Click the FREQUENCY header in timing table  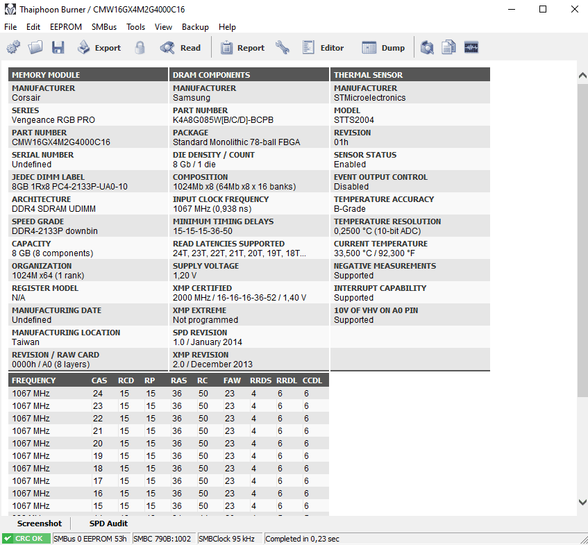[x=33, y=380]
